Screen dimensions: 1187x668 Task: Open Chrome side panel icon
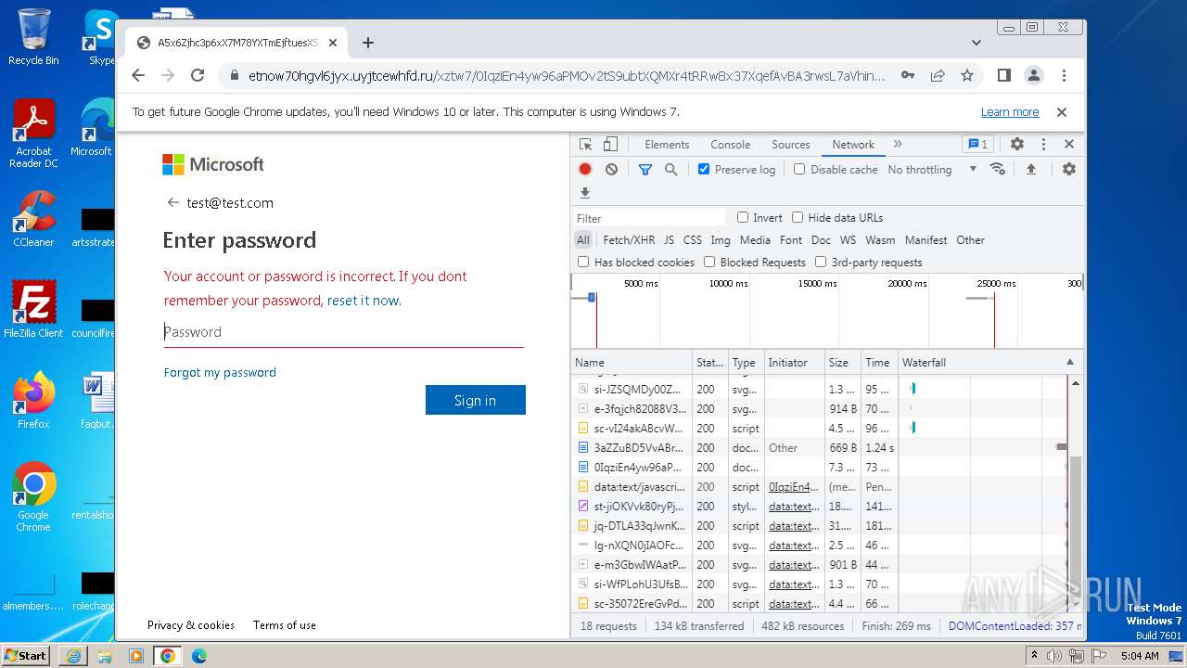[x=1003, y=75]
